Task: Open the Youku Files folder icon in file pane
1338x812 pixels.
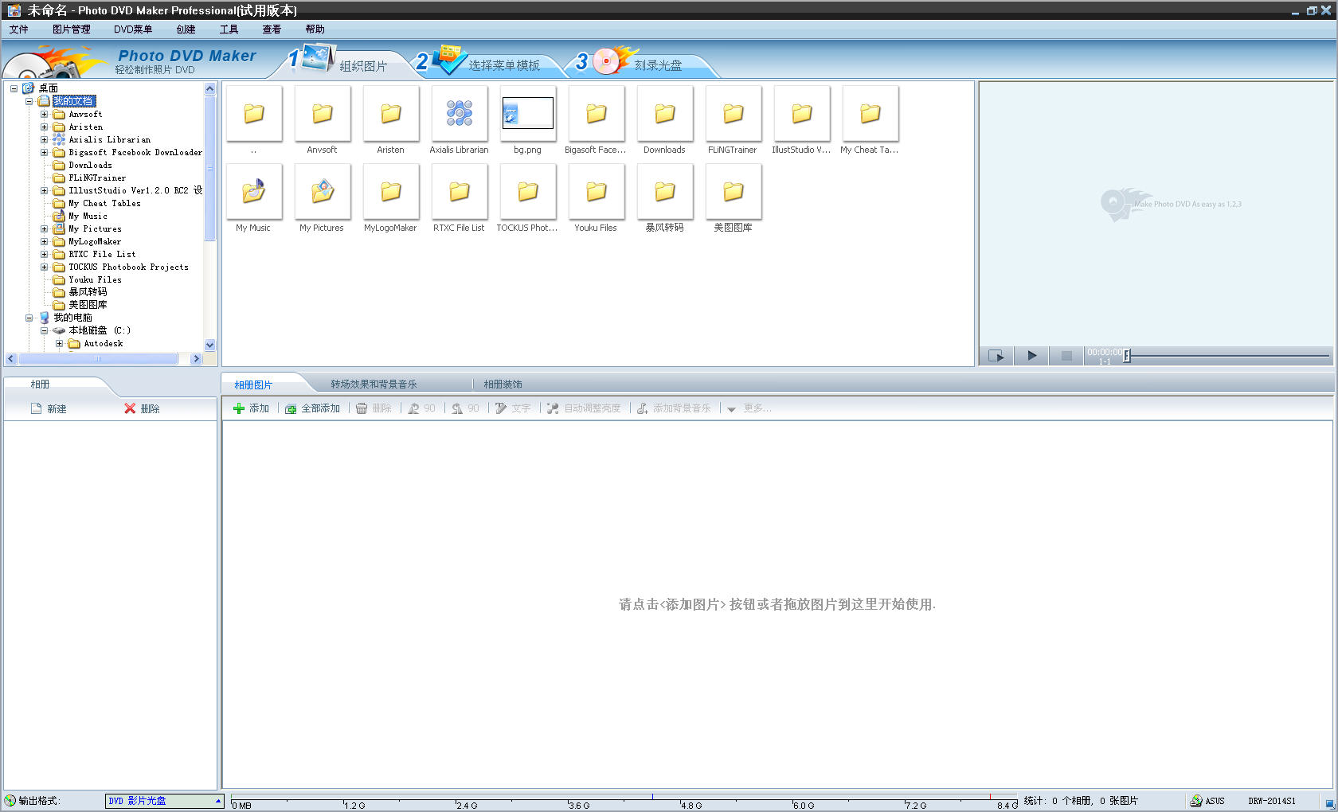Action: (x=597, y=192)
